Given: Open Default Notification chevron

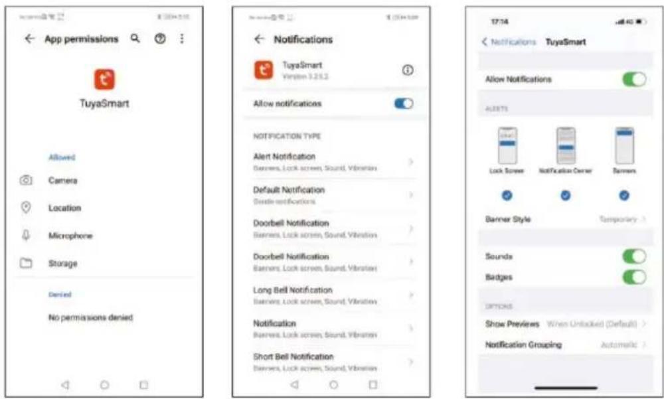Looking at the screenshot, I should pyautogui.click(x=410, y=195).
